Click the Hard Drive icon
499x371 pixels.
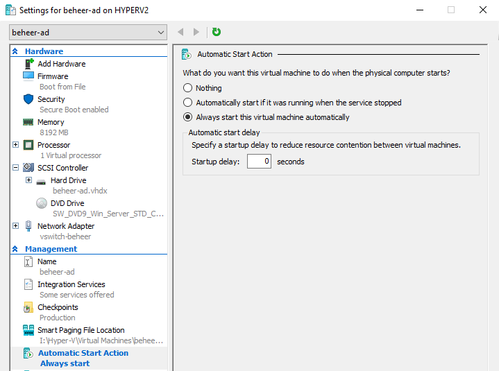click(41, 182)
